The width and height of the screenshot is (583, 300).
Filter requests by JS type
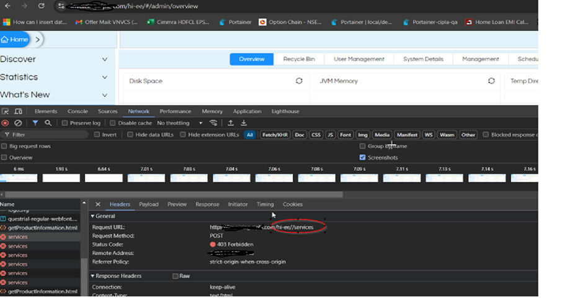tap(330, 135)
